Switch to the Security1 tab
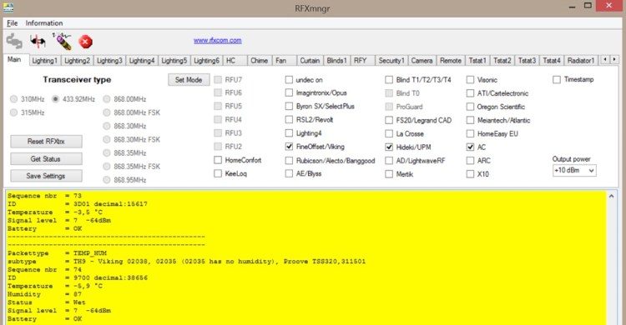The image size is (626, 325). pos(391,61)
